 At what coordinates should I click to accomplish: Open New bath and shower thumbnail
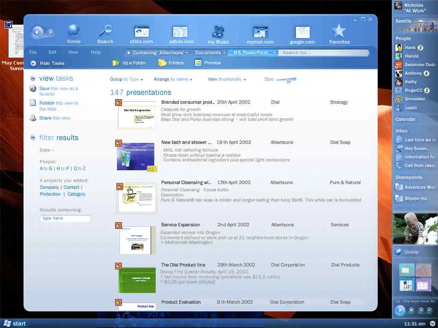[x=136, y=156]
